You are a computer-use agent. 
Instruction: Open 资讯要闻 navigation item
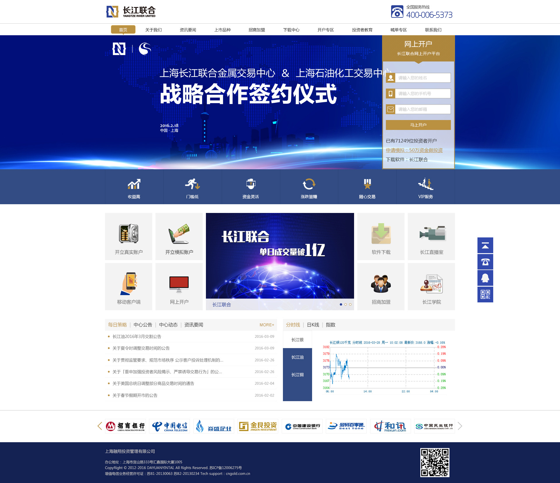[x=188, y=30]
